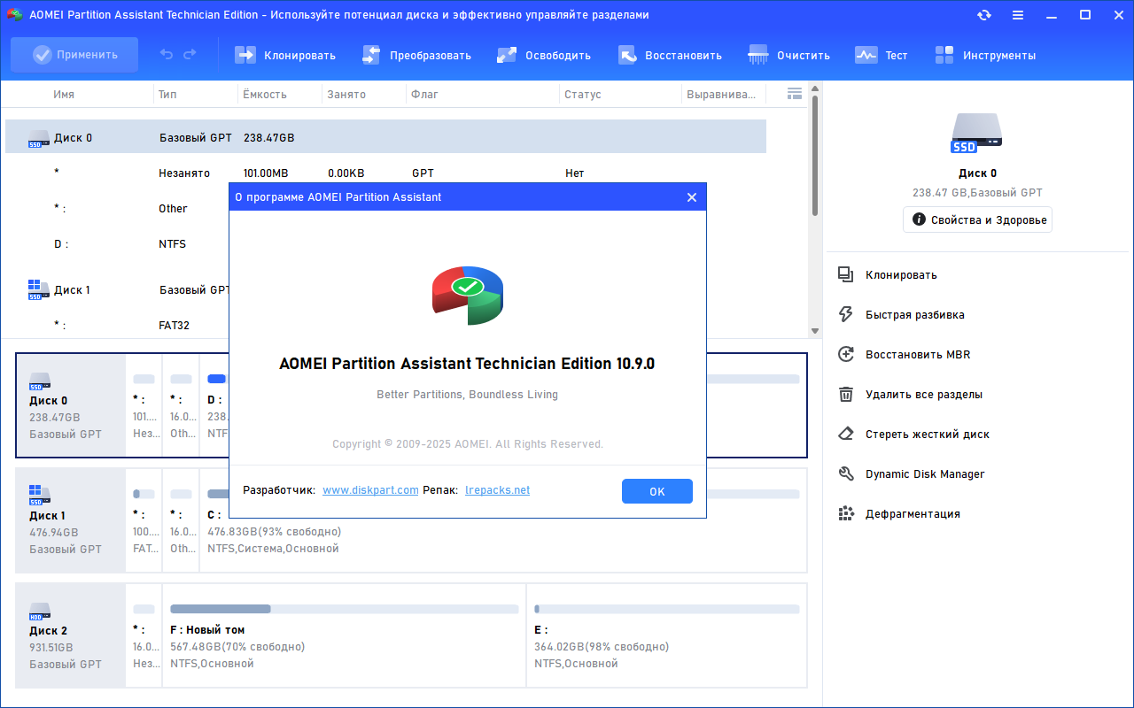The width and height of the screenshot is (1134, 708).
Task: Click the list scrollbar up arrow
Action: (815, 88)
